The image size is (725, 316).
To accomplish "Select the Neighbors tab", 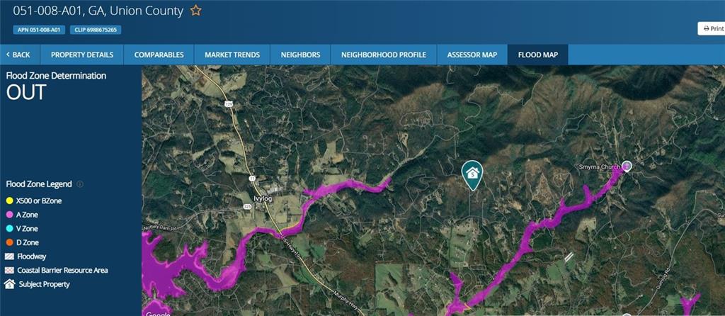I will [300, 55].
